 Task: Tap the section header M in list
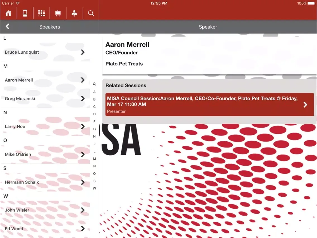[x=6, y=66]
